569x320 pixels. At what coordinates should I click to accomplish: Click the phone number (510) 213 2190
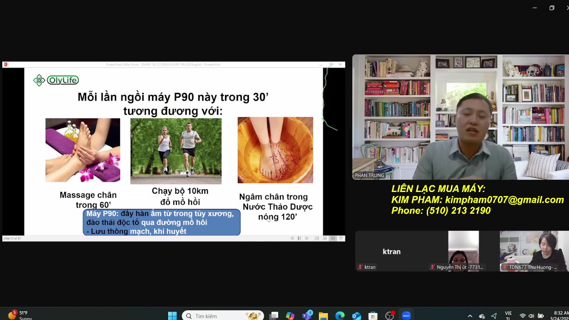(x=441, y=211)
